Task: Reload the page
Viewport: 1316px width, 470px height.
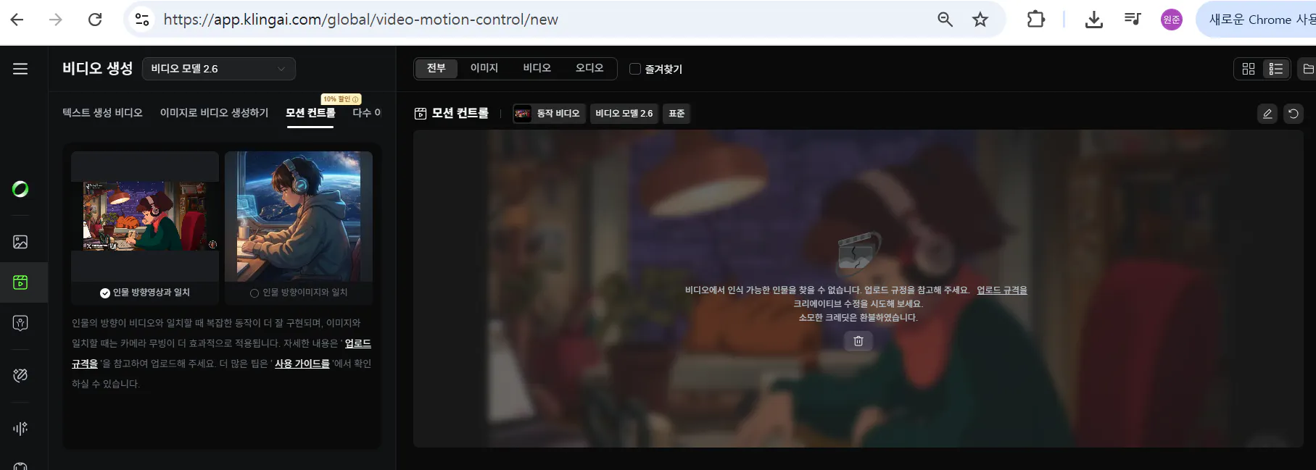Action: 95,20
